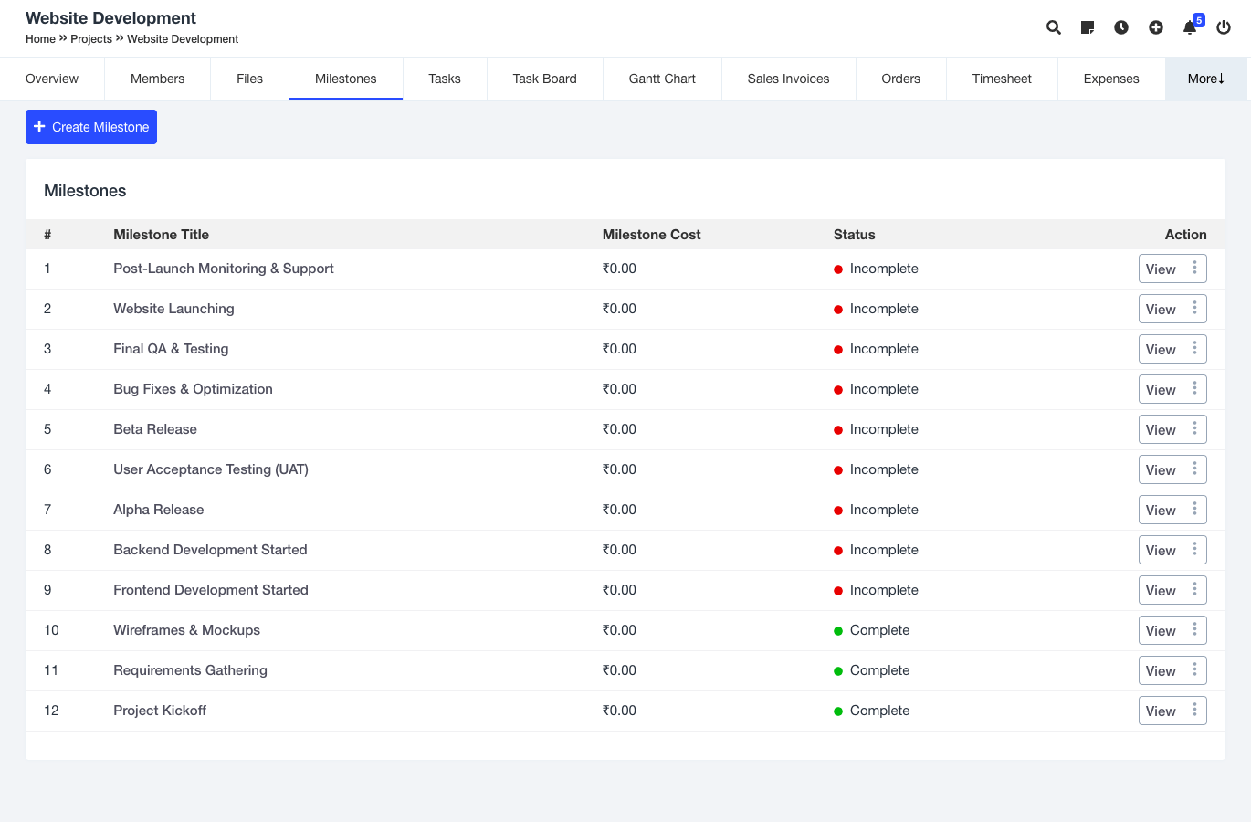This screenshot has height=822, width=1251.
Task: Open the clock timer icon
Action: [x=1121, y=27]
